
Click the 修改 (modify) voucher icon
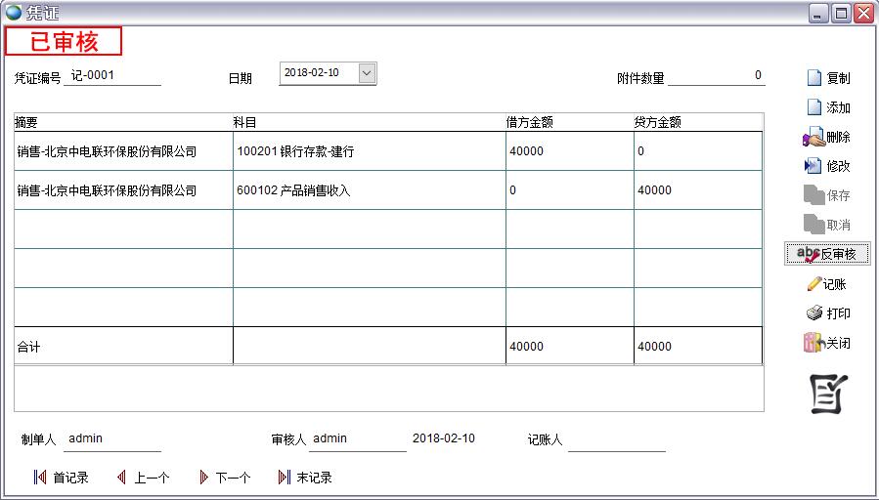[813, 166]
